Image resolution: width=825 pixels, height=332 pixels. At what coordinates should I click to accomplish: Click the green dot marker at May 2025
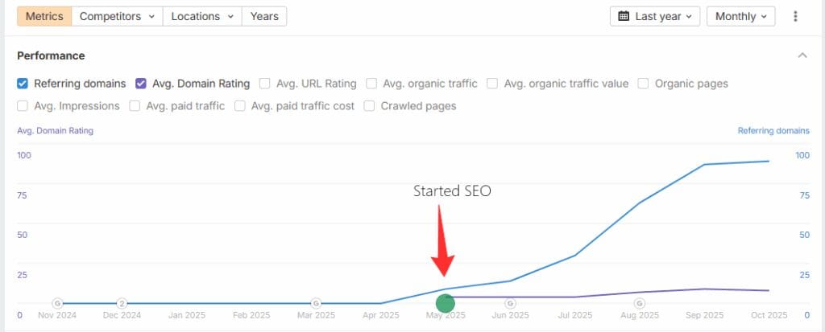(446, 303)
